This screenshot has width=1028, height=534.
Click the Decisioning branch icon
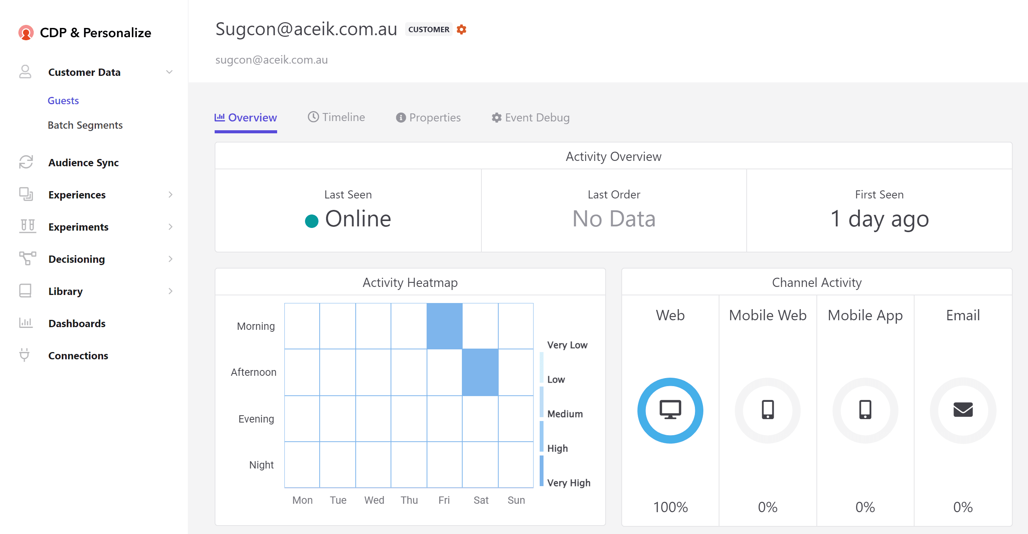coord(25,259)
